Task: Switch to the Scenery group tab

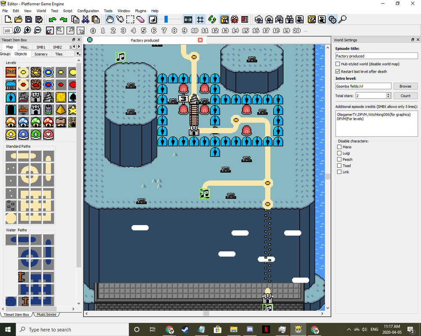Action: tap(41, 54)
